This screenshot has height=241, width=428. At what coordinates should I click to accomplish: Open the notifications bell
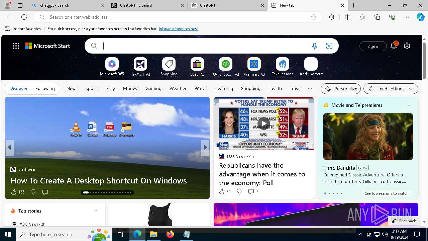click(394, 46)
